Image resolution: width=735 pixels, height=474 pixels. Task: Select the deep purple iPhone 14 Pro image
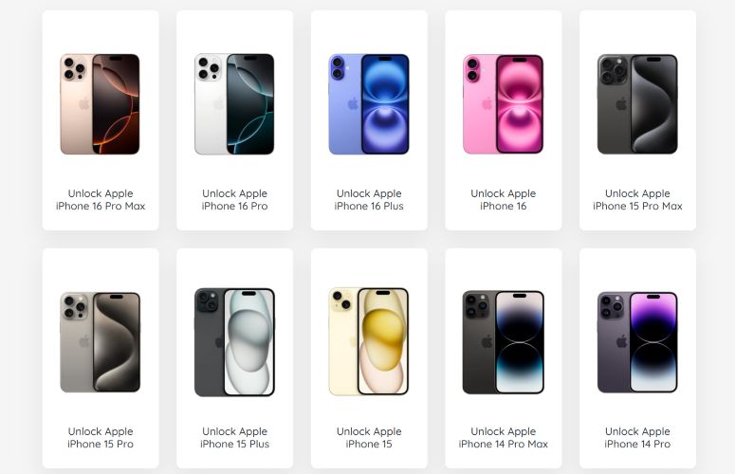(637, 342)
